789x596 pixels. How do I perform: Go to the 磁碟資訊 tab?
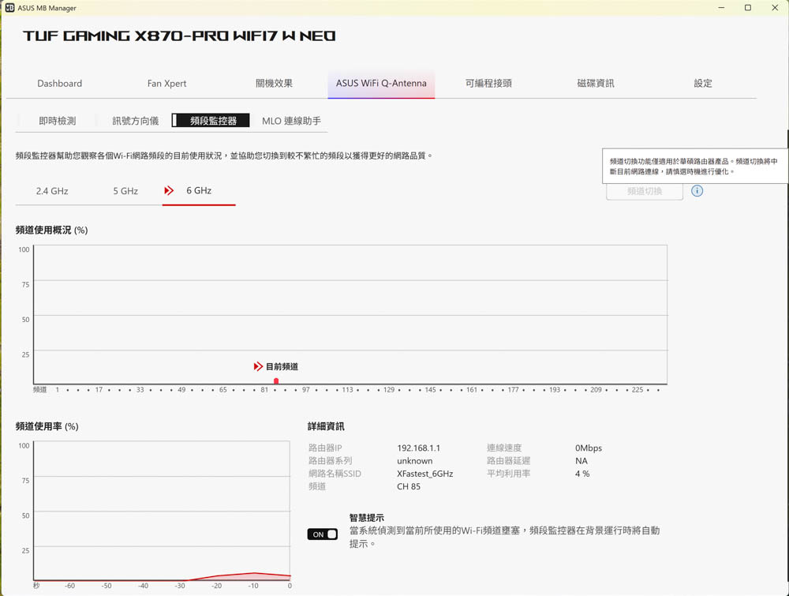click(596, 84)
